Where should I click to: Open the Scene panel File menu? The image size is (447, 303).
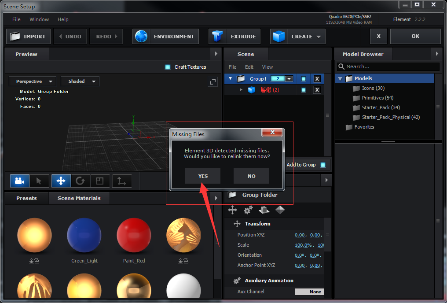tap(232, 67)
